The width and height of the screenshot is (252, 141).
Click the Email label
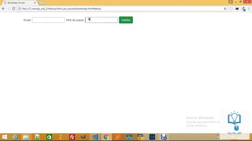(x=27, y=20)
